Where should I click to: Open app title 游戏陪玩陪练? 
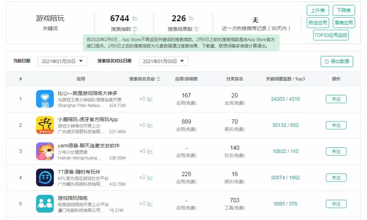pyautogui.click(x=73, y=198)
